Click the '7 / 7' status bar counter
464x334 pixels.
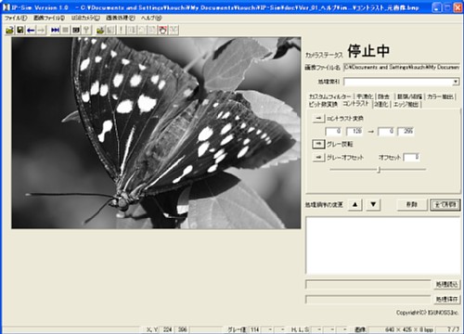click(453, 329)
